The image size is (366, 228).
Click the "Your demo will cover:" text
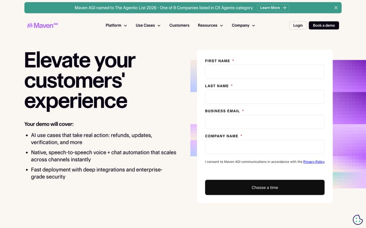tap(49, 124)
